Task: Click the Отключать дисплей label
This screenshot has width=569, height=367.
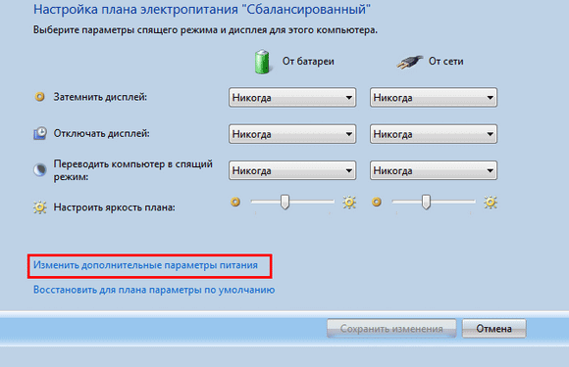Action: [102, 133]
